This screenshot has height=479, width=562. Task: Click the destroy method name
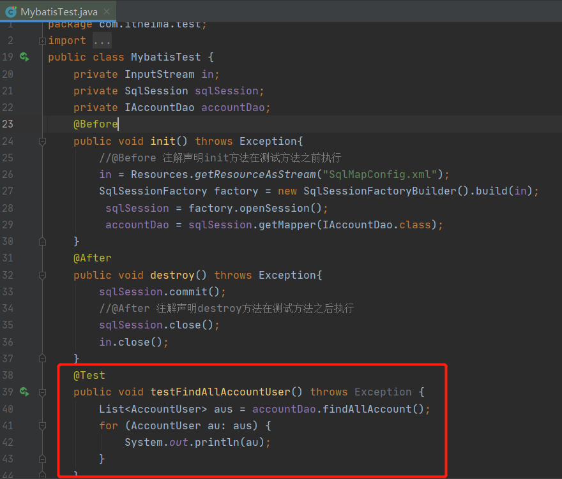tap(172, 275)
